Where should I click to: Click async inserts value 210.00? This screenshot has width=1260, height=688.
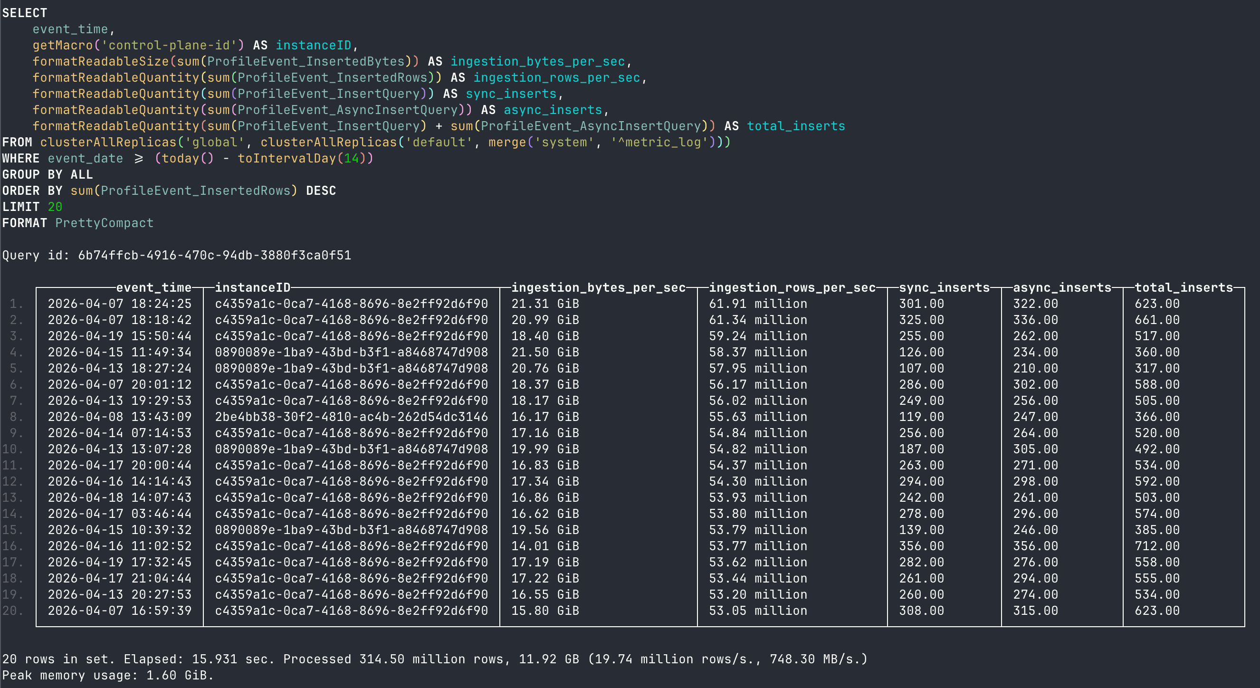1035,368
